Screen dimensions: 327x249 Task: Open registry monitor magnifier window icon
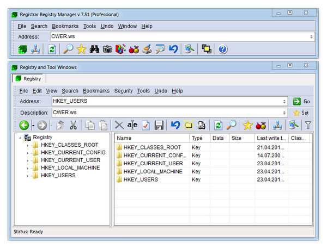(x=160, y=49)
